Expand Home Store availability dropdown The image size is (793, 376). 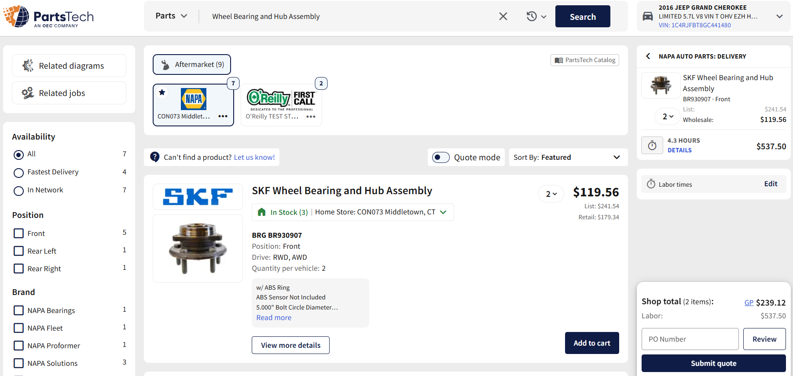pyautogui.click(x=443, y=212)
